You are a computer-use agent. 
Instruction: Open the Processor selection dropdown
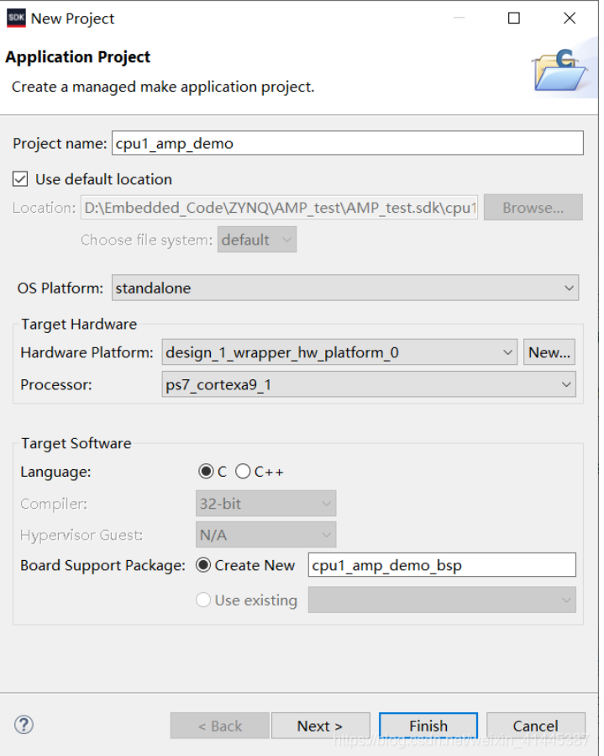click(369, 385)
